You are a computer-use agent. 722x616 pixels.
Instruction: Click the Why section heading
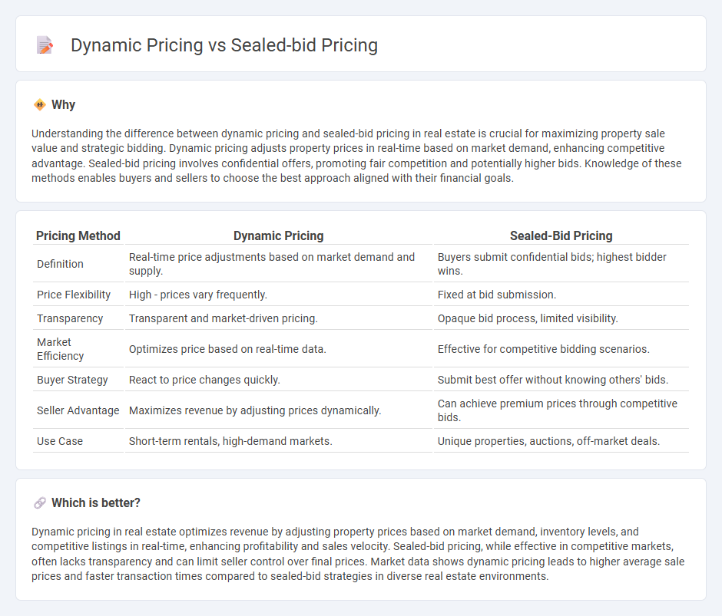(x=63, y=105)
